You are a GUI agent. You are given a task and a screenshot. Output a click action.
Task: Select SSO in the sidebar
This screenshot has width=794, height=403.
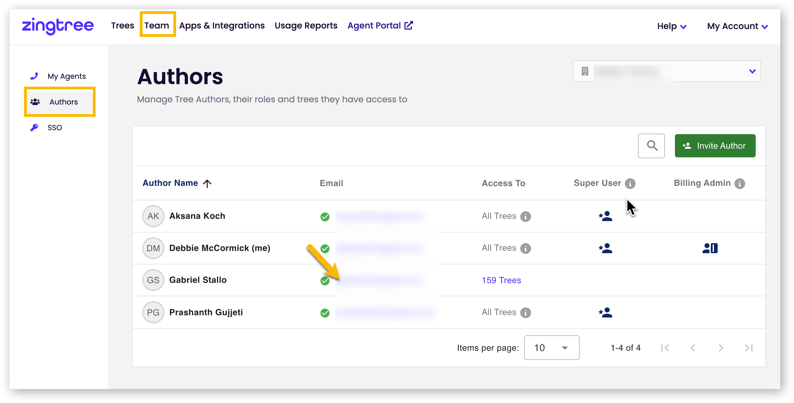point(55,127)
